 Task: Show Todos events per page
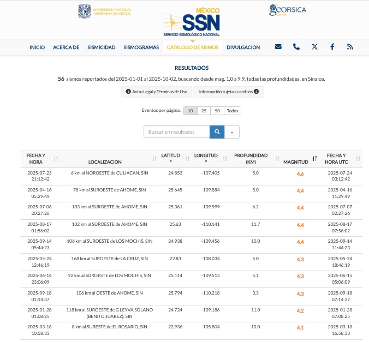coord(233,111)
